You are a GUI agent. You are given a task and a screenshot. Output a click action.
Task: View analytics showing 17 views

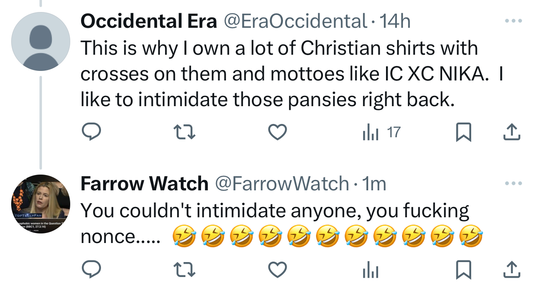pyautogui.click(x=381, y=132)
